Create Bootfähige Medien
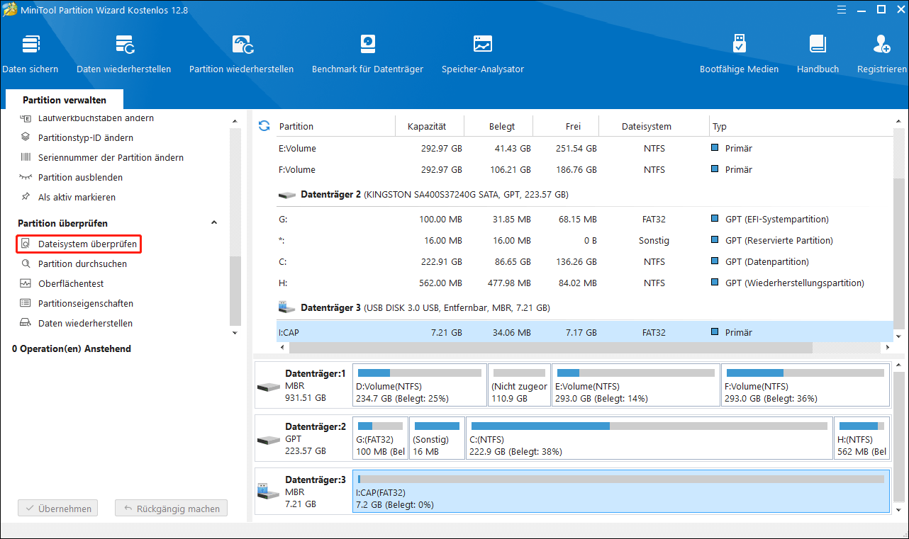The image size is (909, 539). [739, 54]
